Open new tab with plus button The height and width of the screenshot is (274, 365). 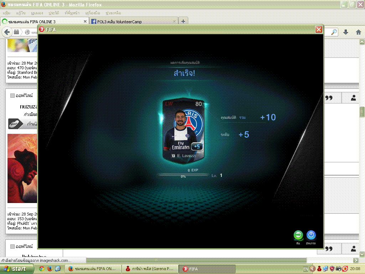pyautogui.click(x=183, y=21)
